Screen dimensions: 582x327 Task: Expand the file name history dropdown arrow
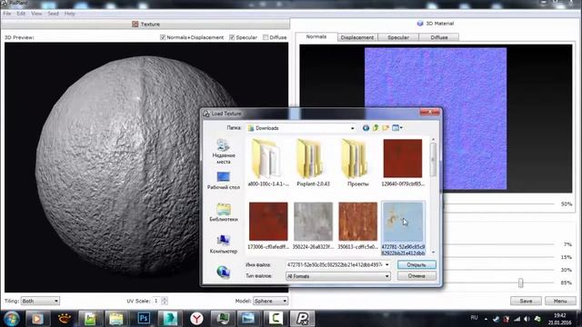pos(387,264)
